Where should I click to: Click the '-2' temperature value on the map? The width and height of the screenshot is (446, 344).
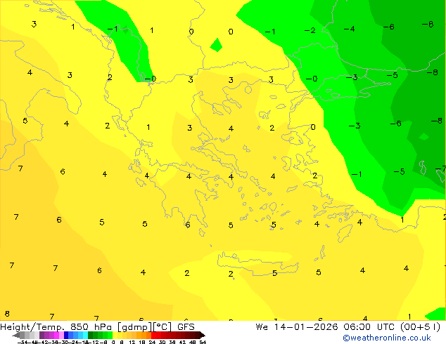point(310,30)
